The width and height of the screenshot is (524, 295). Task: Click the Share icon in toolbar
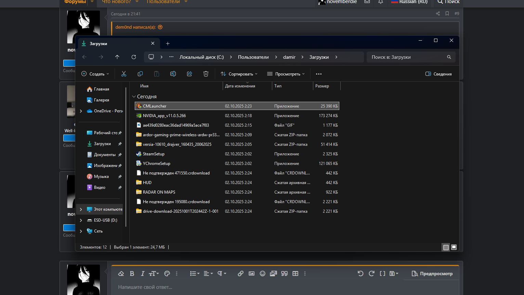189,74
